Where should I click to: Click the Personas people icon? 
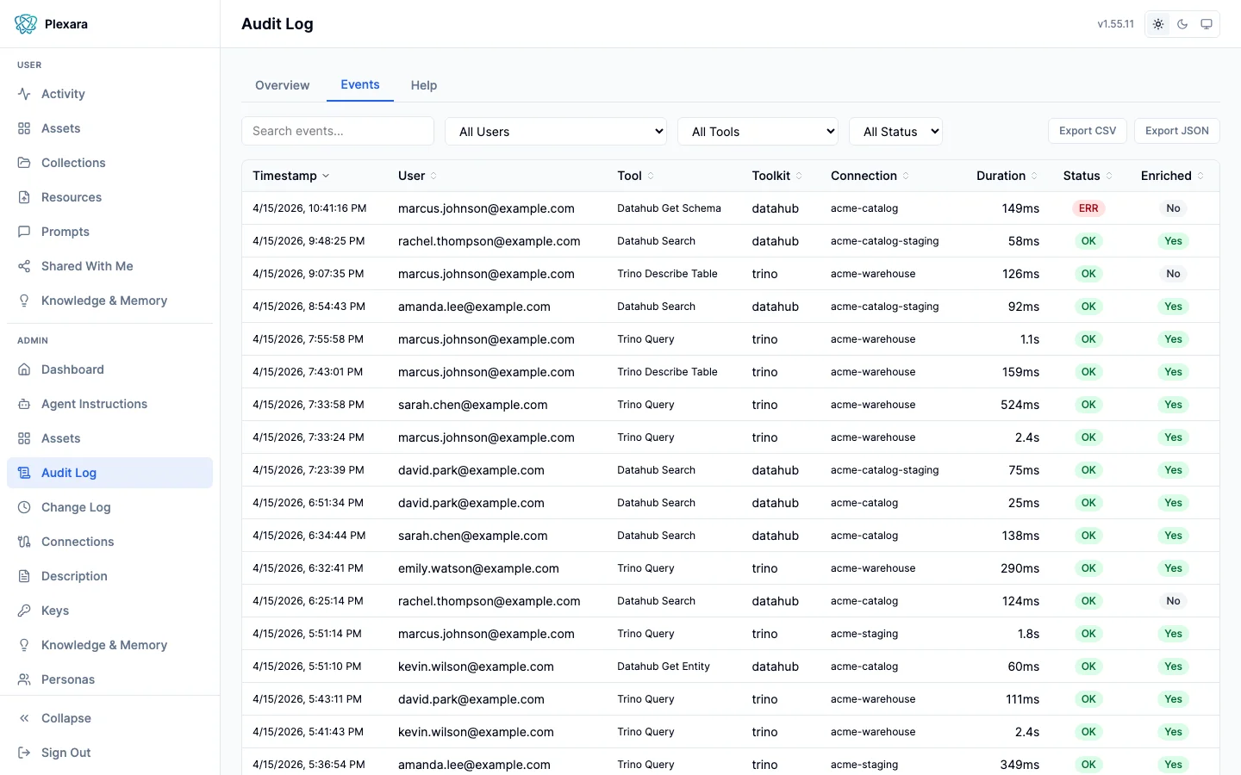click(24, 679)
